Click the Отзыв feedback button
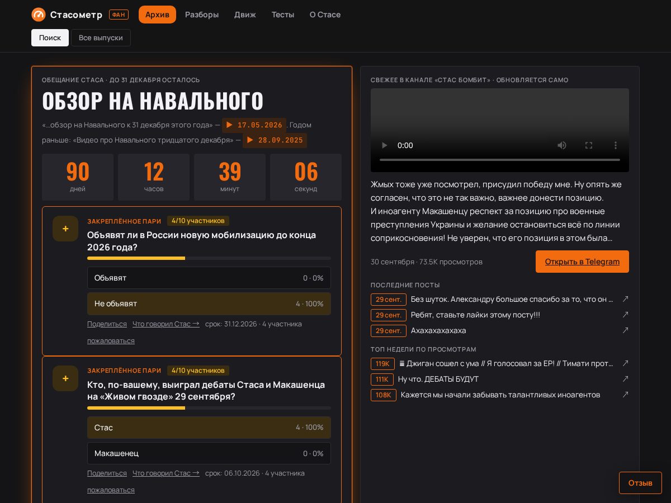 click(640, 483)
